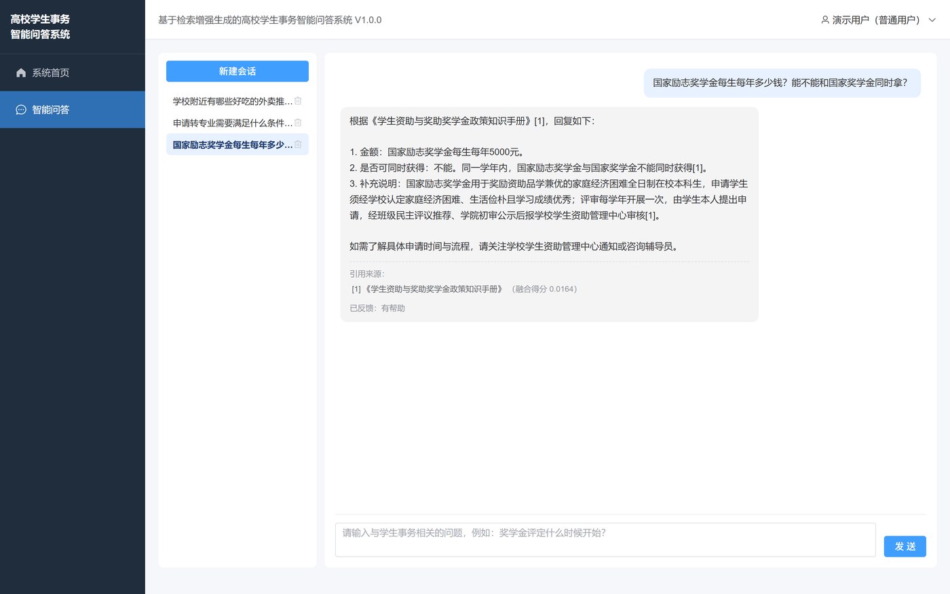
Task: Open the 系统首页 menu item
Action: point(73,73)
